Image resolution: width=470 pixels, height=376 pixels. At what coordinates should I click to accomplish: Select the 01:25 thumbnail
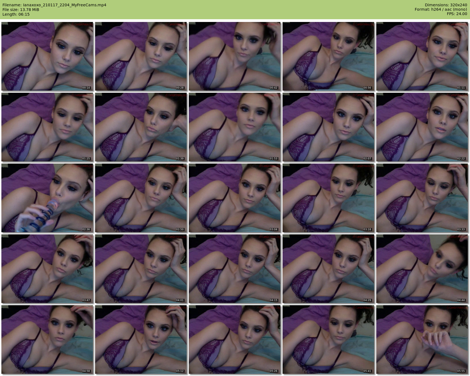47,127
